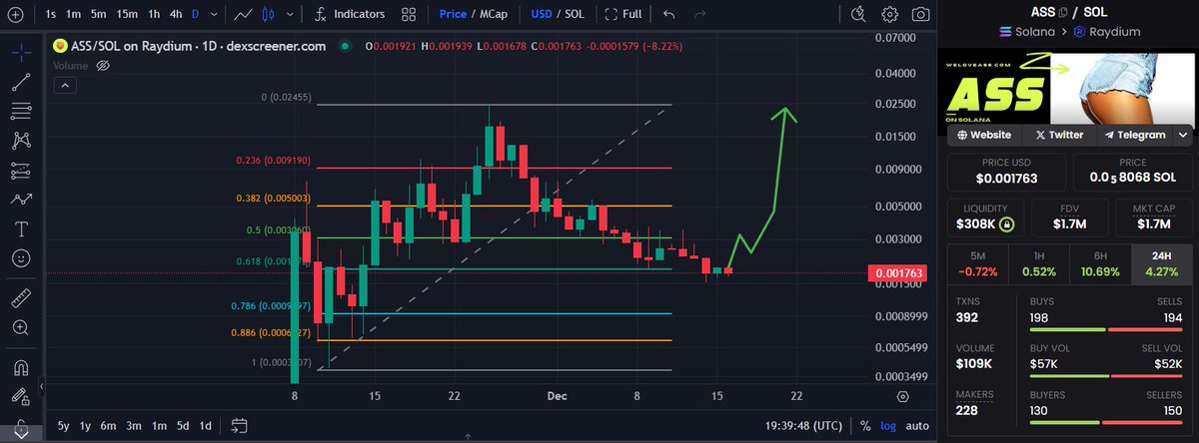This screenshot has width=1199, height=443.
Task: Click the redo arrow
Action: click(x=699, y=15)
